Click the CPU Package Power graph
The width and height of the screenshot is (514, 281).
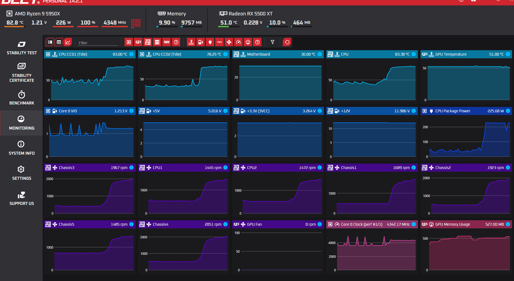pos(466,138)
